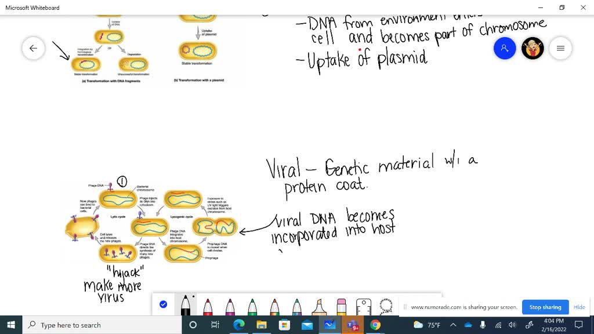Select the lasso selection tool

tap(386, 306)
